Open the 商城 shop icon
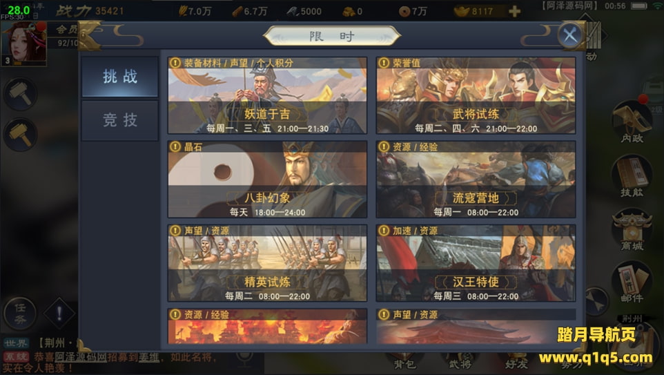664x375 pixels. 632,230
